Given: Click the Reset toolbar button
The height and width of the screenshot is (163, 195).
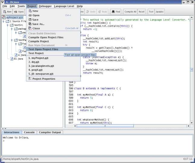Looking at the screenshot, I should click(142, 12).
